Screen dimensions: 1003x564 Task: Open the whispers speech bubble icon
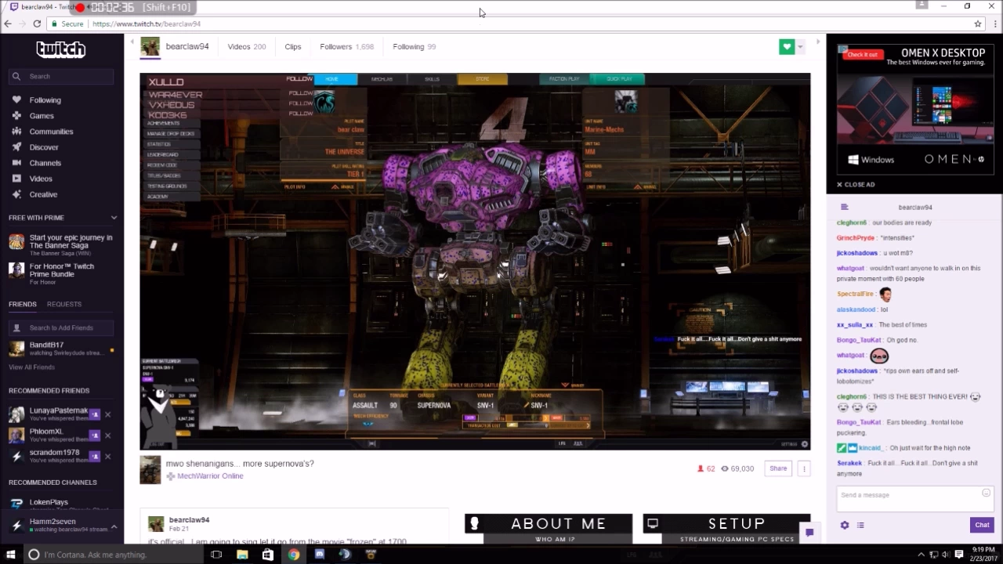click(809, 533)
